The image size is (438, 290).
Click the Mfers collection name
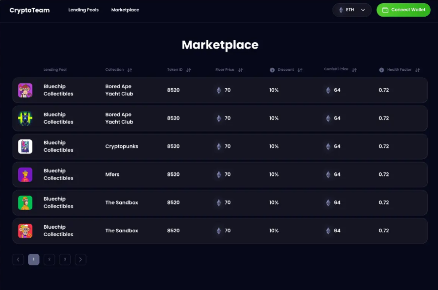pyautogui.click(x=112, y=175)
